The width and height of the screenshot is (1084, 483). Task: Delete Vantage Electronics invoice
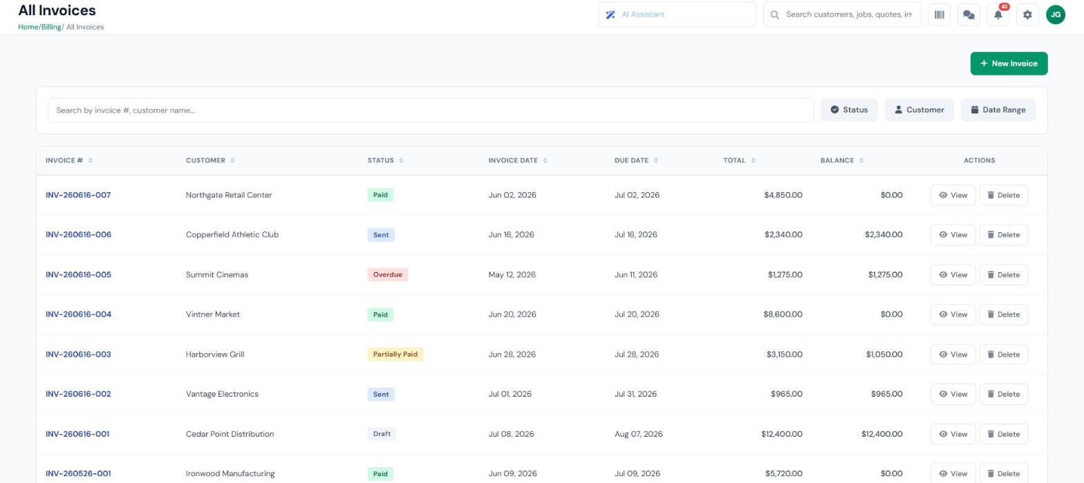tap(1004, 395)
